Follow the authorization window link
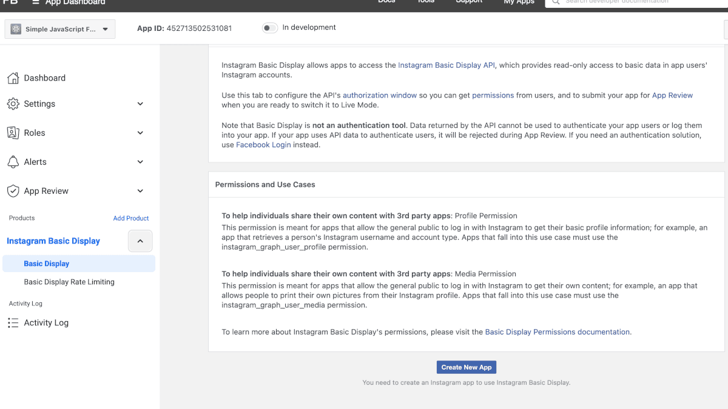728x409 pixels. click(x=380, y=96)
